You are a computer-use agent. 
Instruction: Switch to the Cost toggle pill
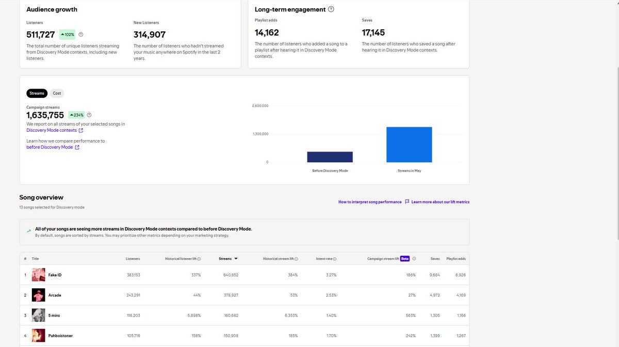click(57, 93)
